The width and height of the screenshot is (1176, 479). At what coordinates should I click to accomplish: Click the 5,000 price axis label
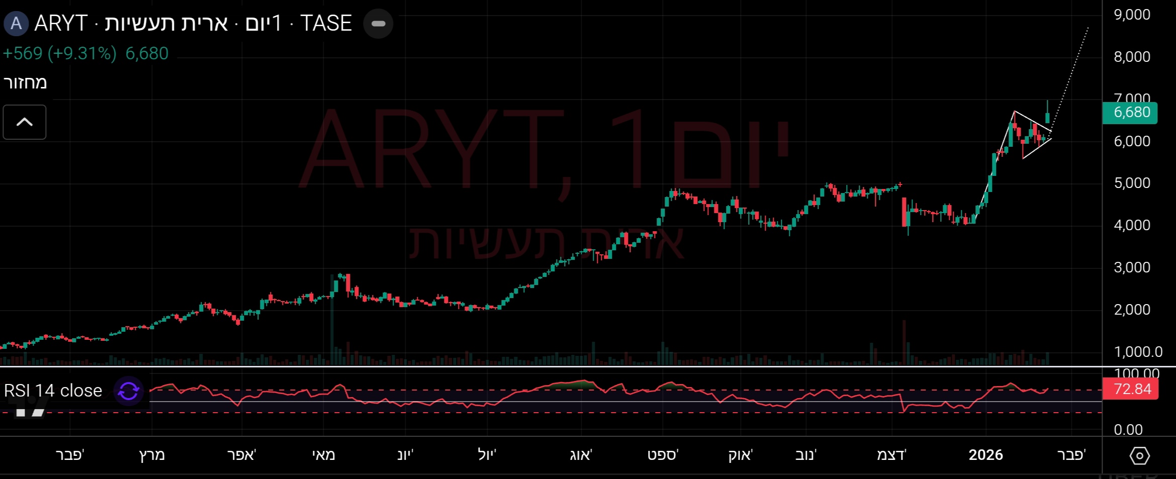point(1132,183)
